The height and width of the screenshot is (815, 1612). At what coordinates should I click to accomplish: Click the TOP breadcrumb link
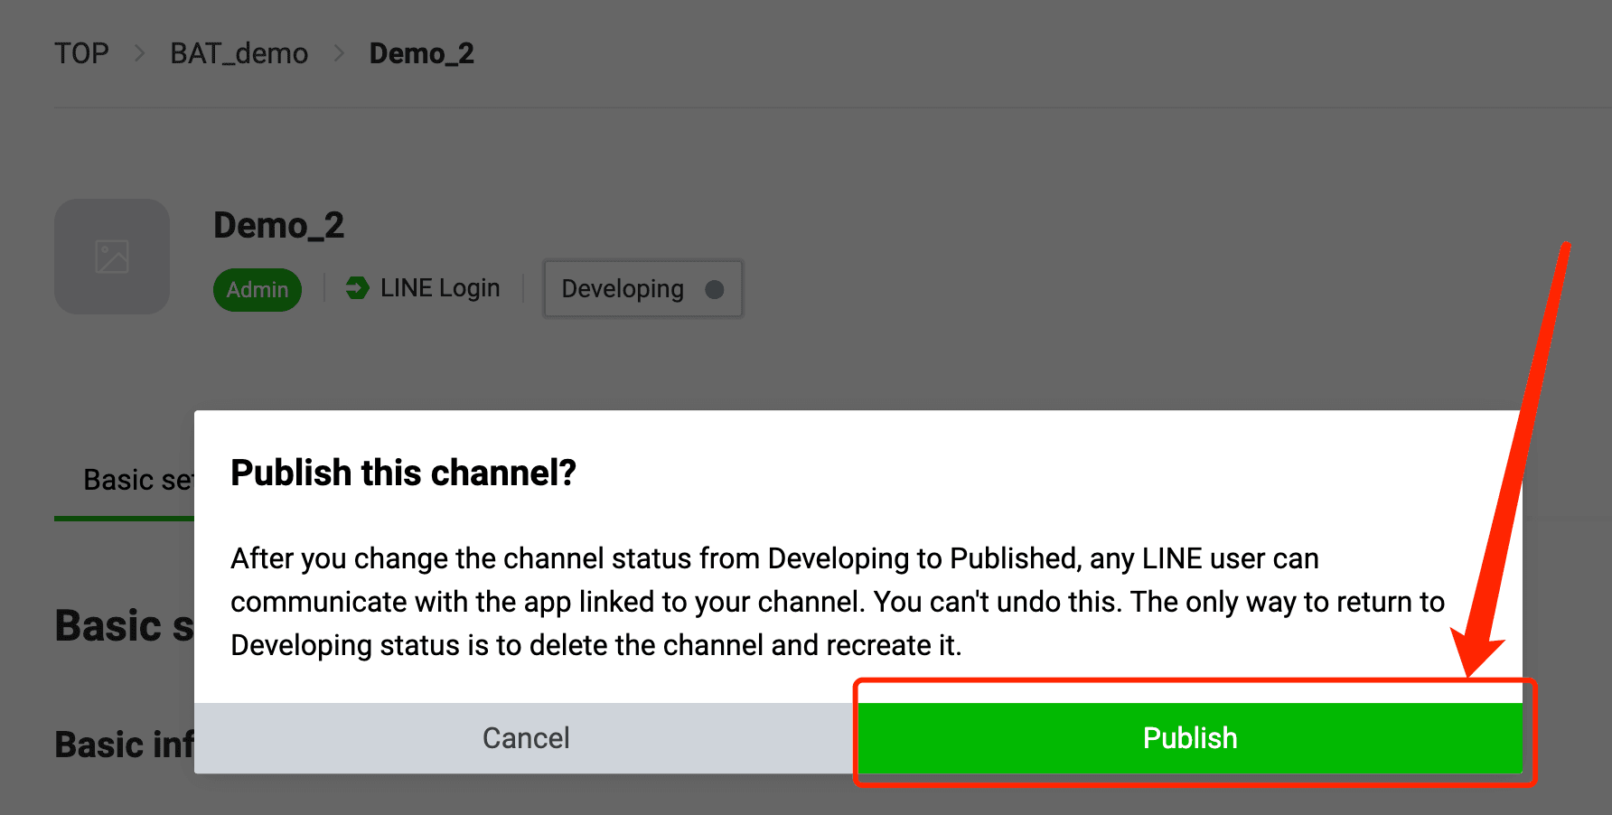(x=81, y=53)
